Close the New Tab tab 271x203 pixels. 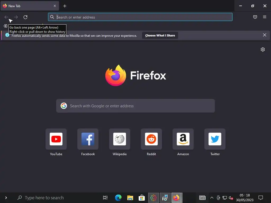[55, 6]
